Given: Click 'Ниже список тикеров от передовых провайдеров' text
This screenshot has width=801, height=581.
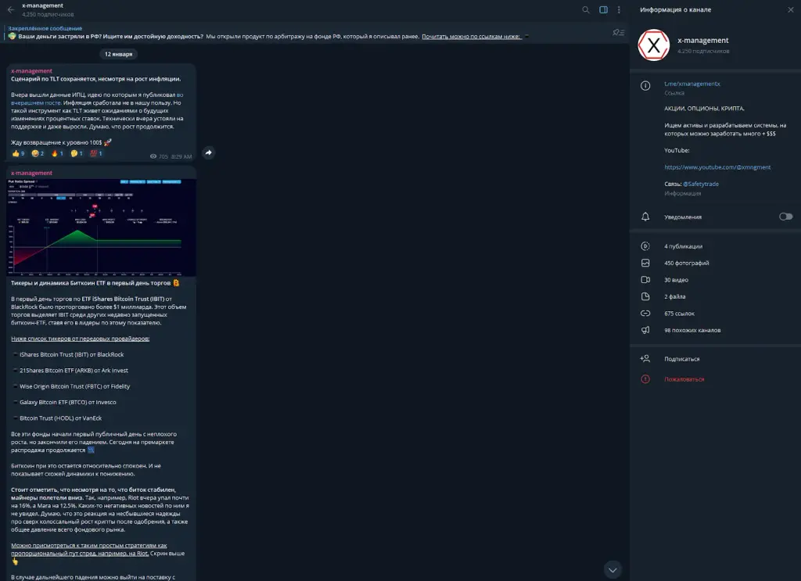Looking at the screenshot, I should click(x=81, y=339).
